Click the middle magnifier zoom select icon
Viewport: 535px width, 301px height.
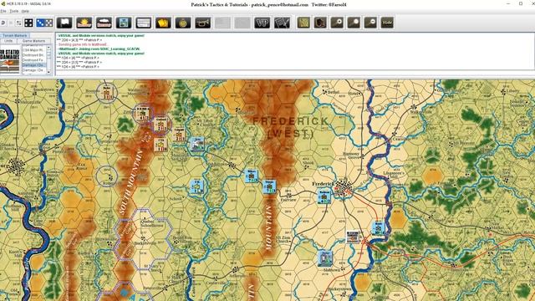[354, 23]
